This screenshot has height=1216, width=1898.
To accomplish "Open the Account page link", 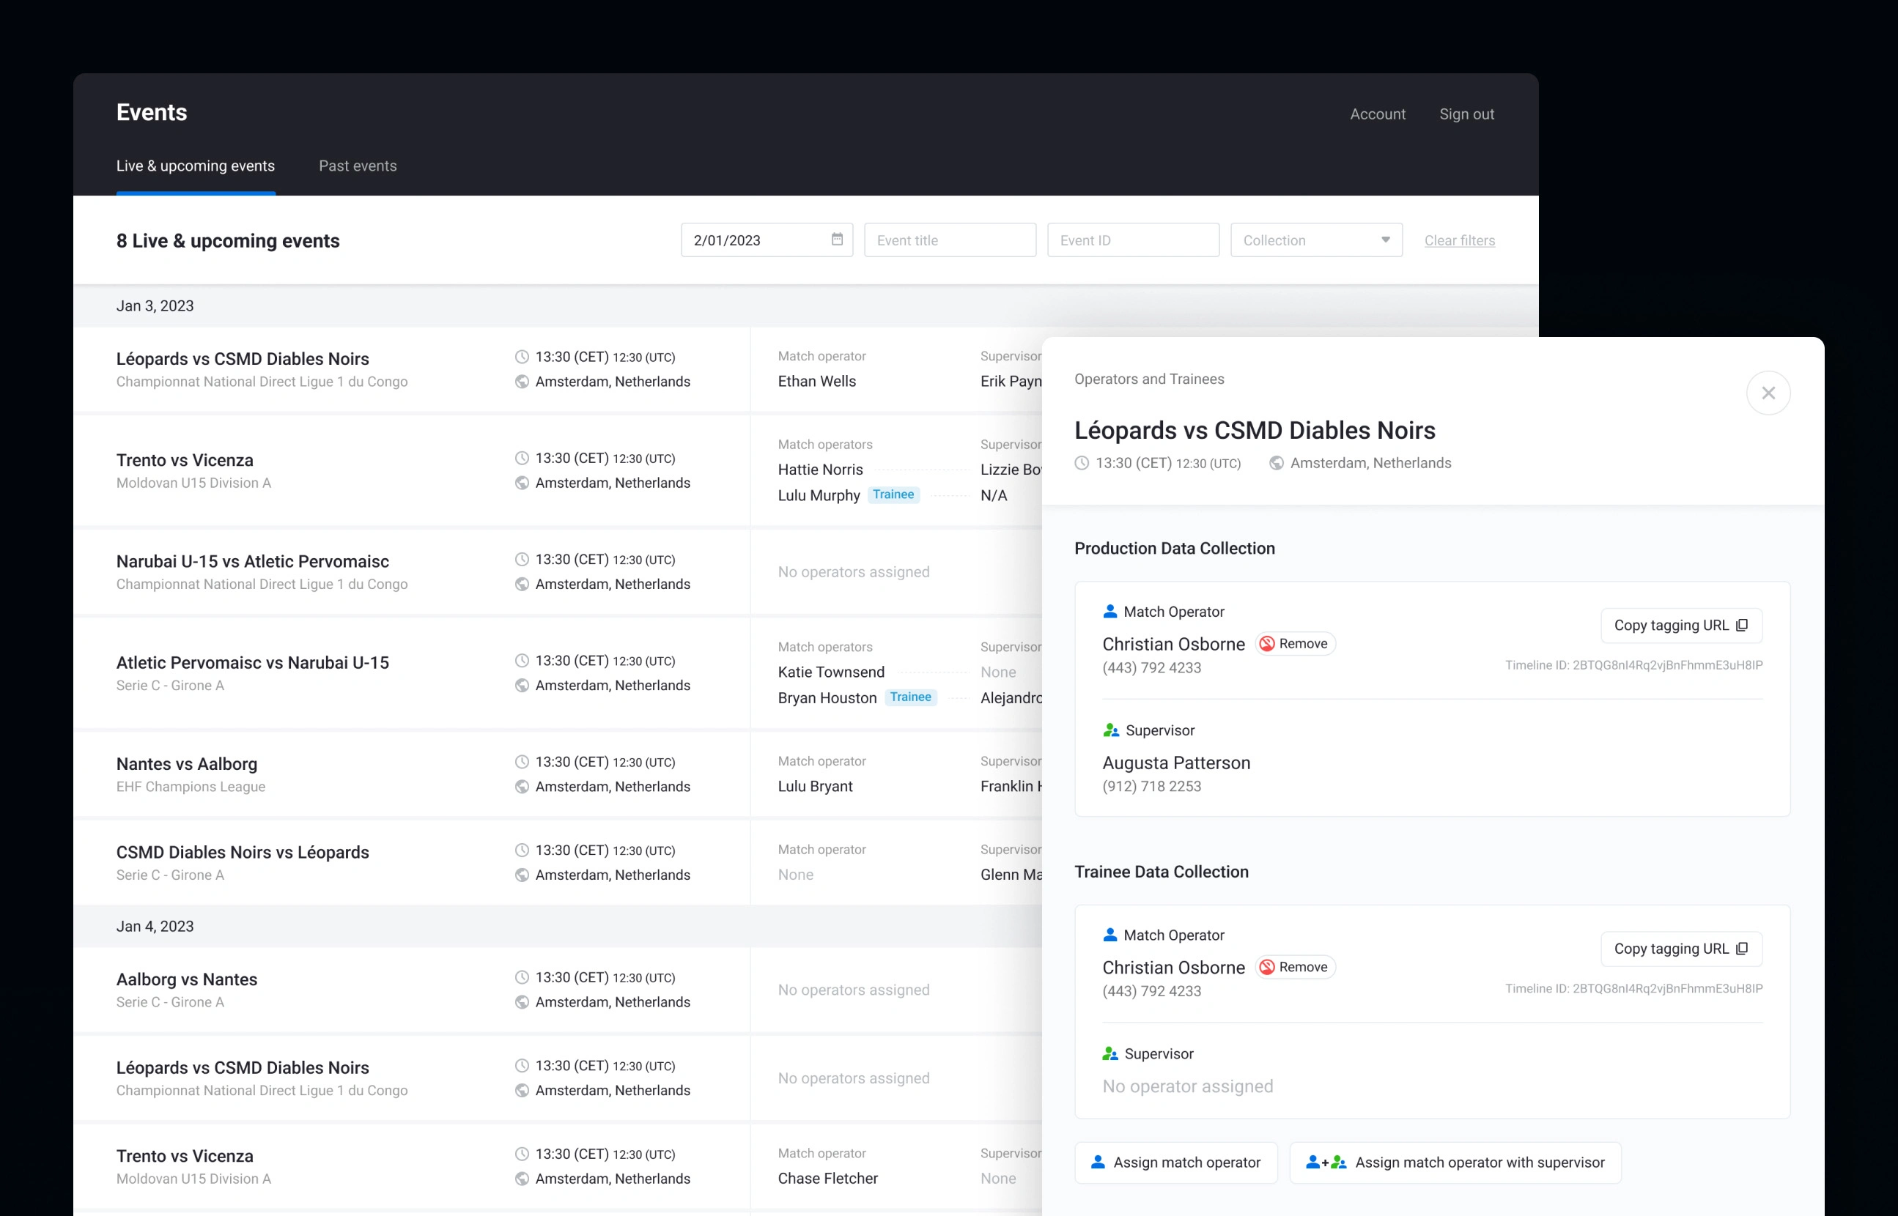I will (x=1377, y=114).
